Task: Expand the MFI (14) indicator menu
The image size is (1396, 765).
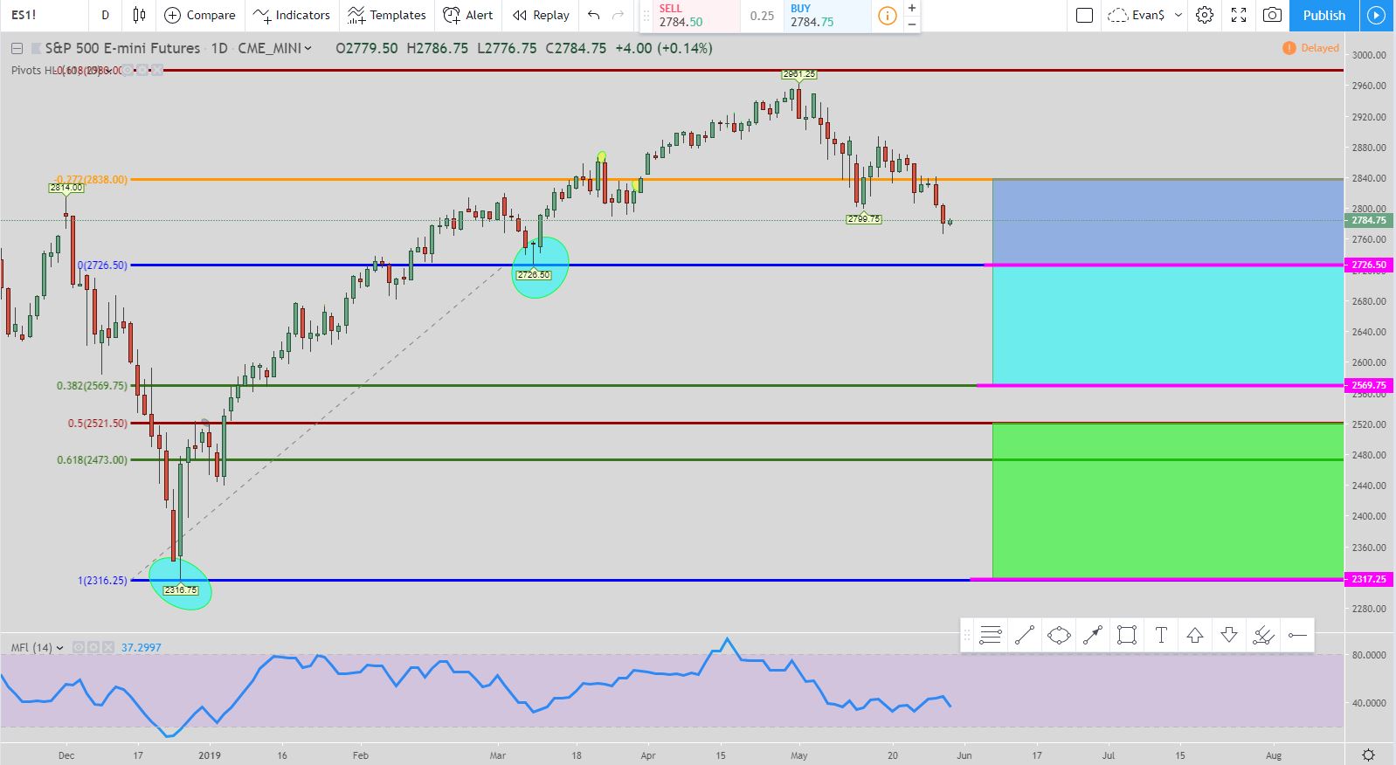Action: point(59,648)
